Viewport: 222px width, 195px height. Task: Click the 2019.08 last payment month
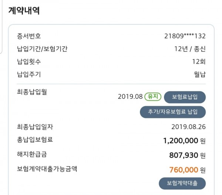[x=130, y=97]
